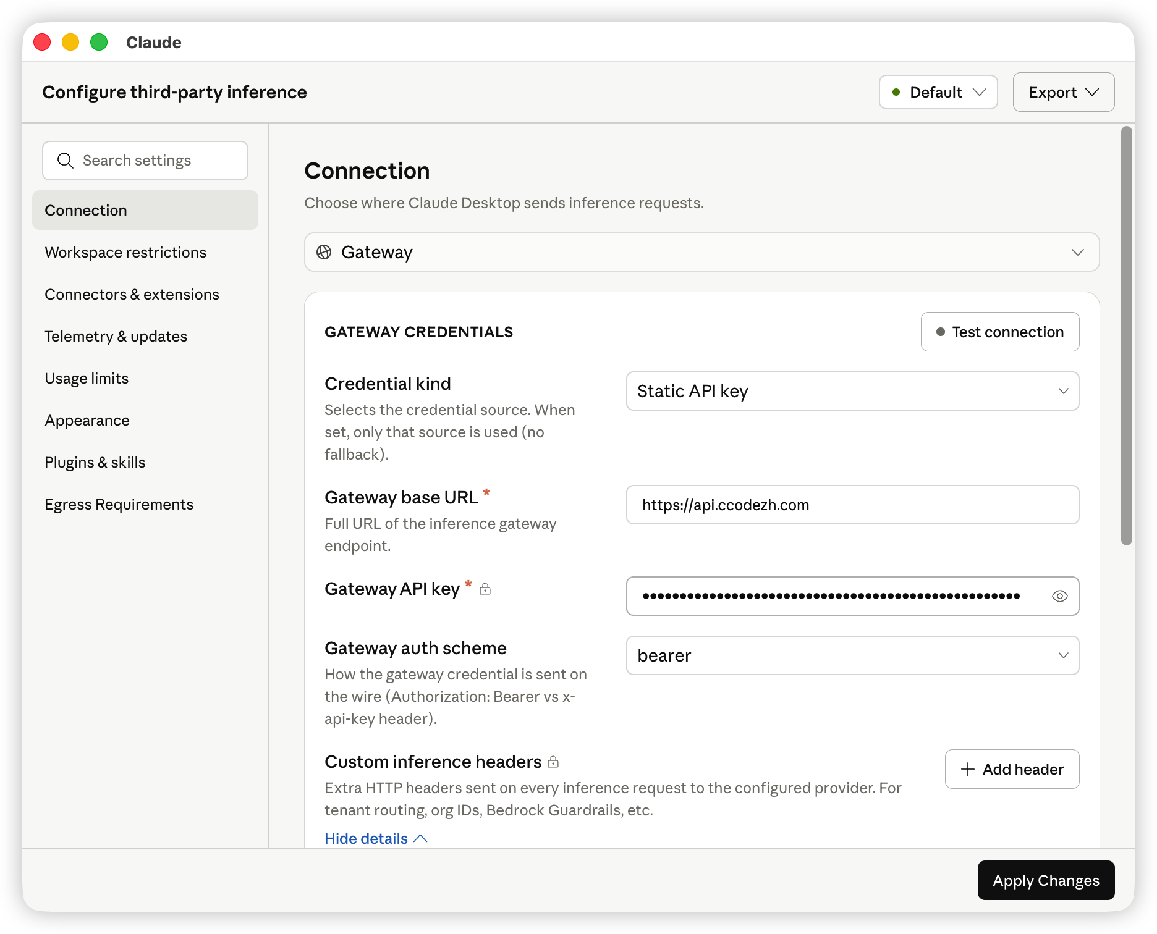
Task: Reveal the Gateway API key with eye icon
Action: pyautogui.click(x=1059, y=596)
